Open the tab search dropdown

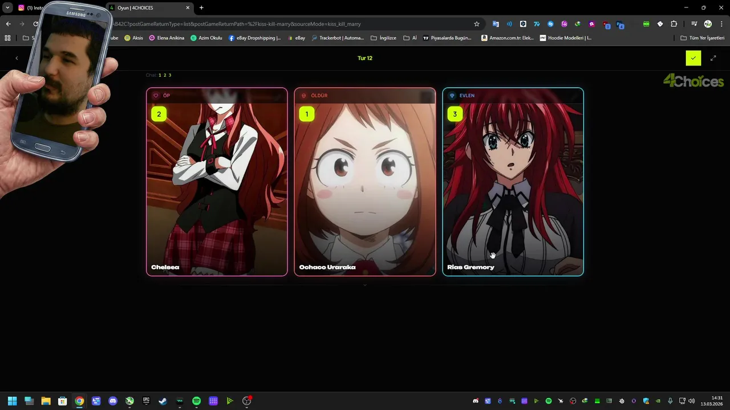tap(7, 8)
